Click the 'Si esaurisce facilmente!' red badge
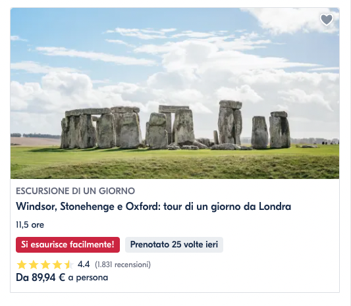Viewport: 351px width, 306px height. pos(68,245)
